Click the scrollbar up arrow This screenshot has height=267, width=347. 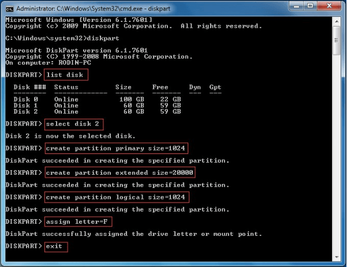click(337, 21)
